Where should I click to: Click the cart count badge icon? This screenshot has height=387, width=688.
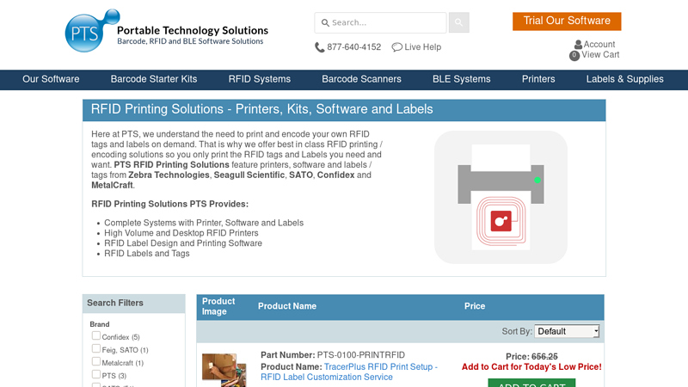point(574,55)
